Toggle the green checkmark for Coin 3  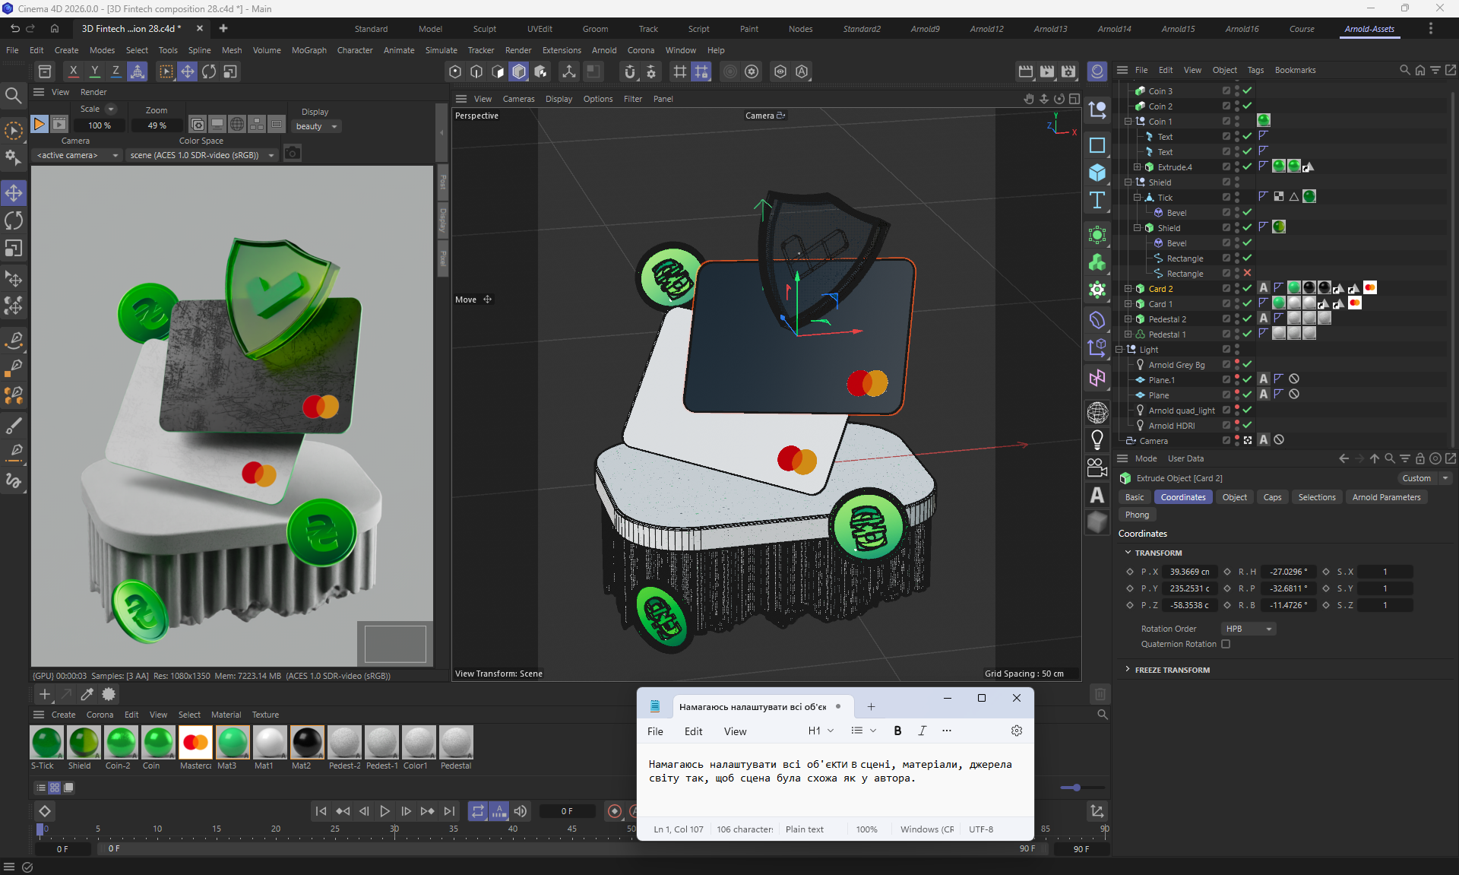(1247, 90)
